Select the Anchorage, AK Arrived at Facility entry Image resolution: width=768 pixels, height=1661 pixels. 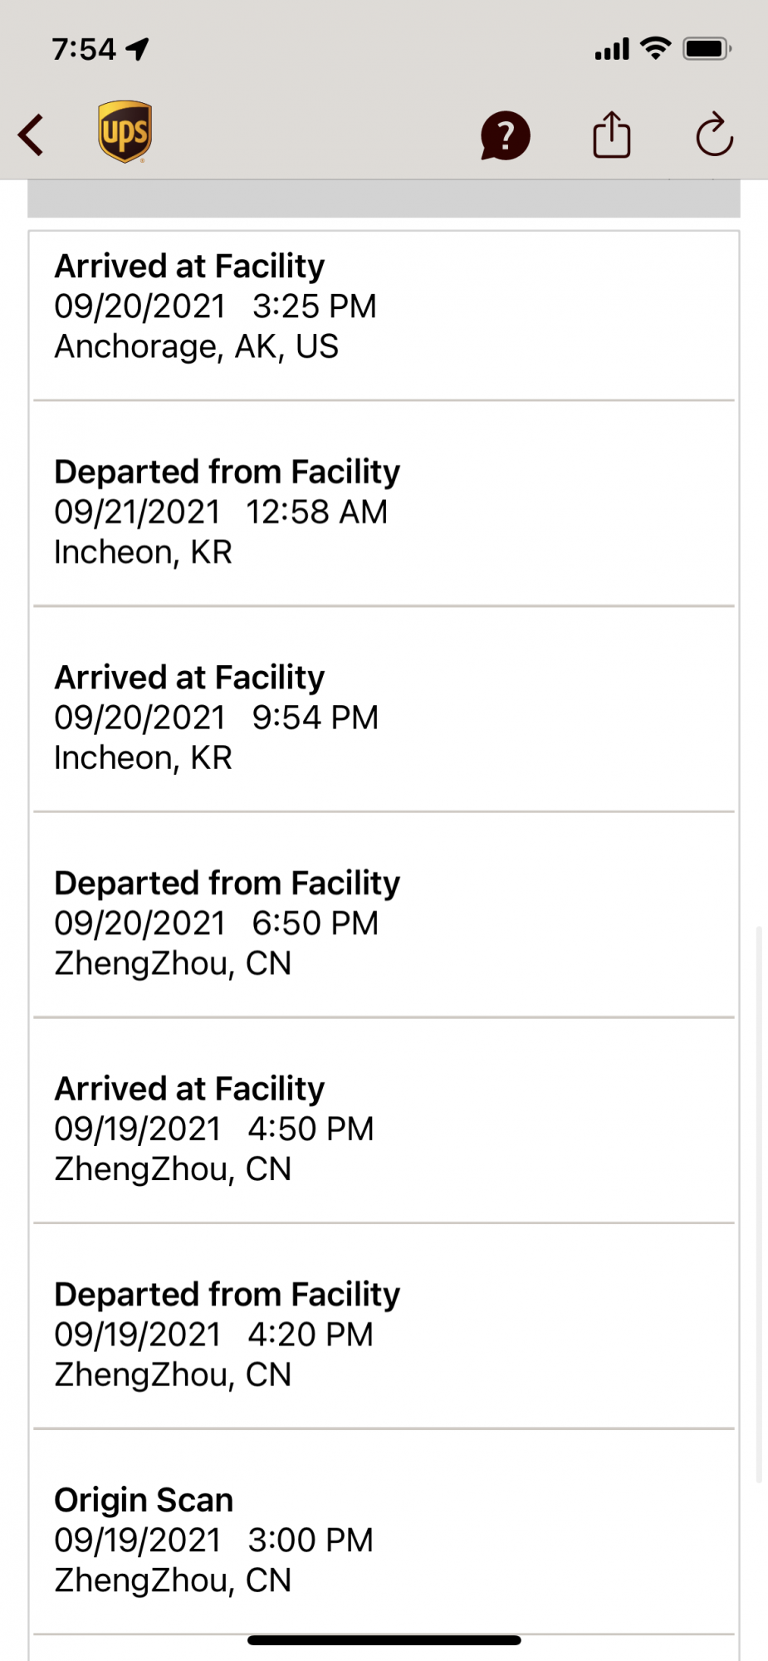(x=382, y=306)
